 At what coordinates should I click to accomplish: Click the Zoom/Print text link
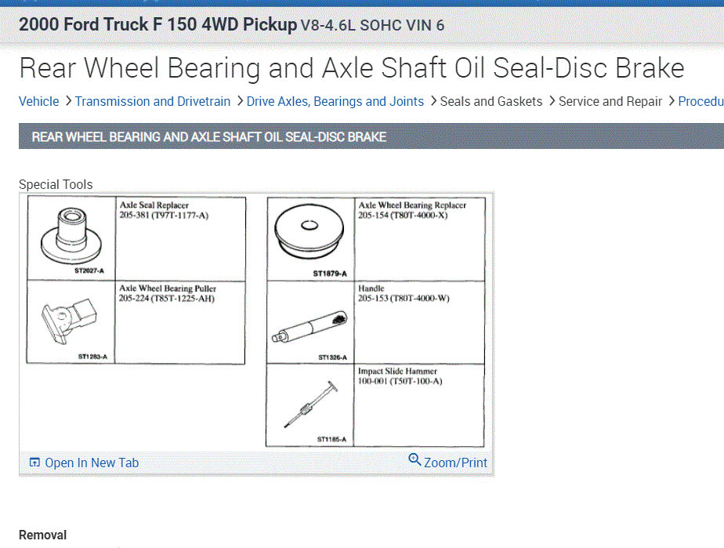(455, 463)
